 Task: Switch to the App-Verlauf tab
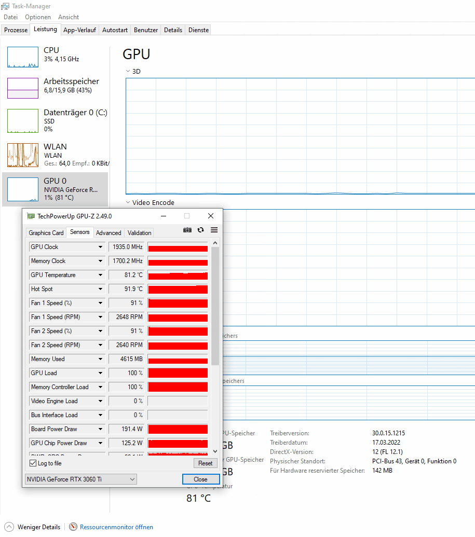[x=79, y=30]
